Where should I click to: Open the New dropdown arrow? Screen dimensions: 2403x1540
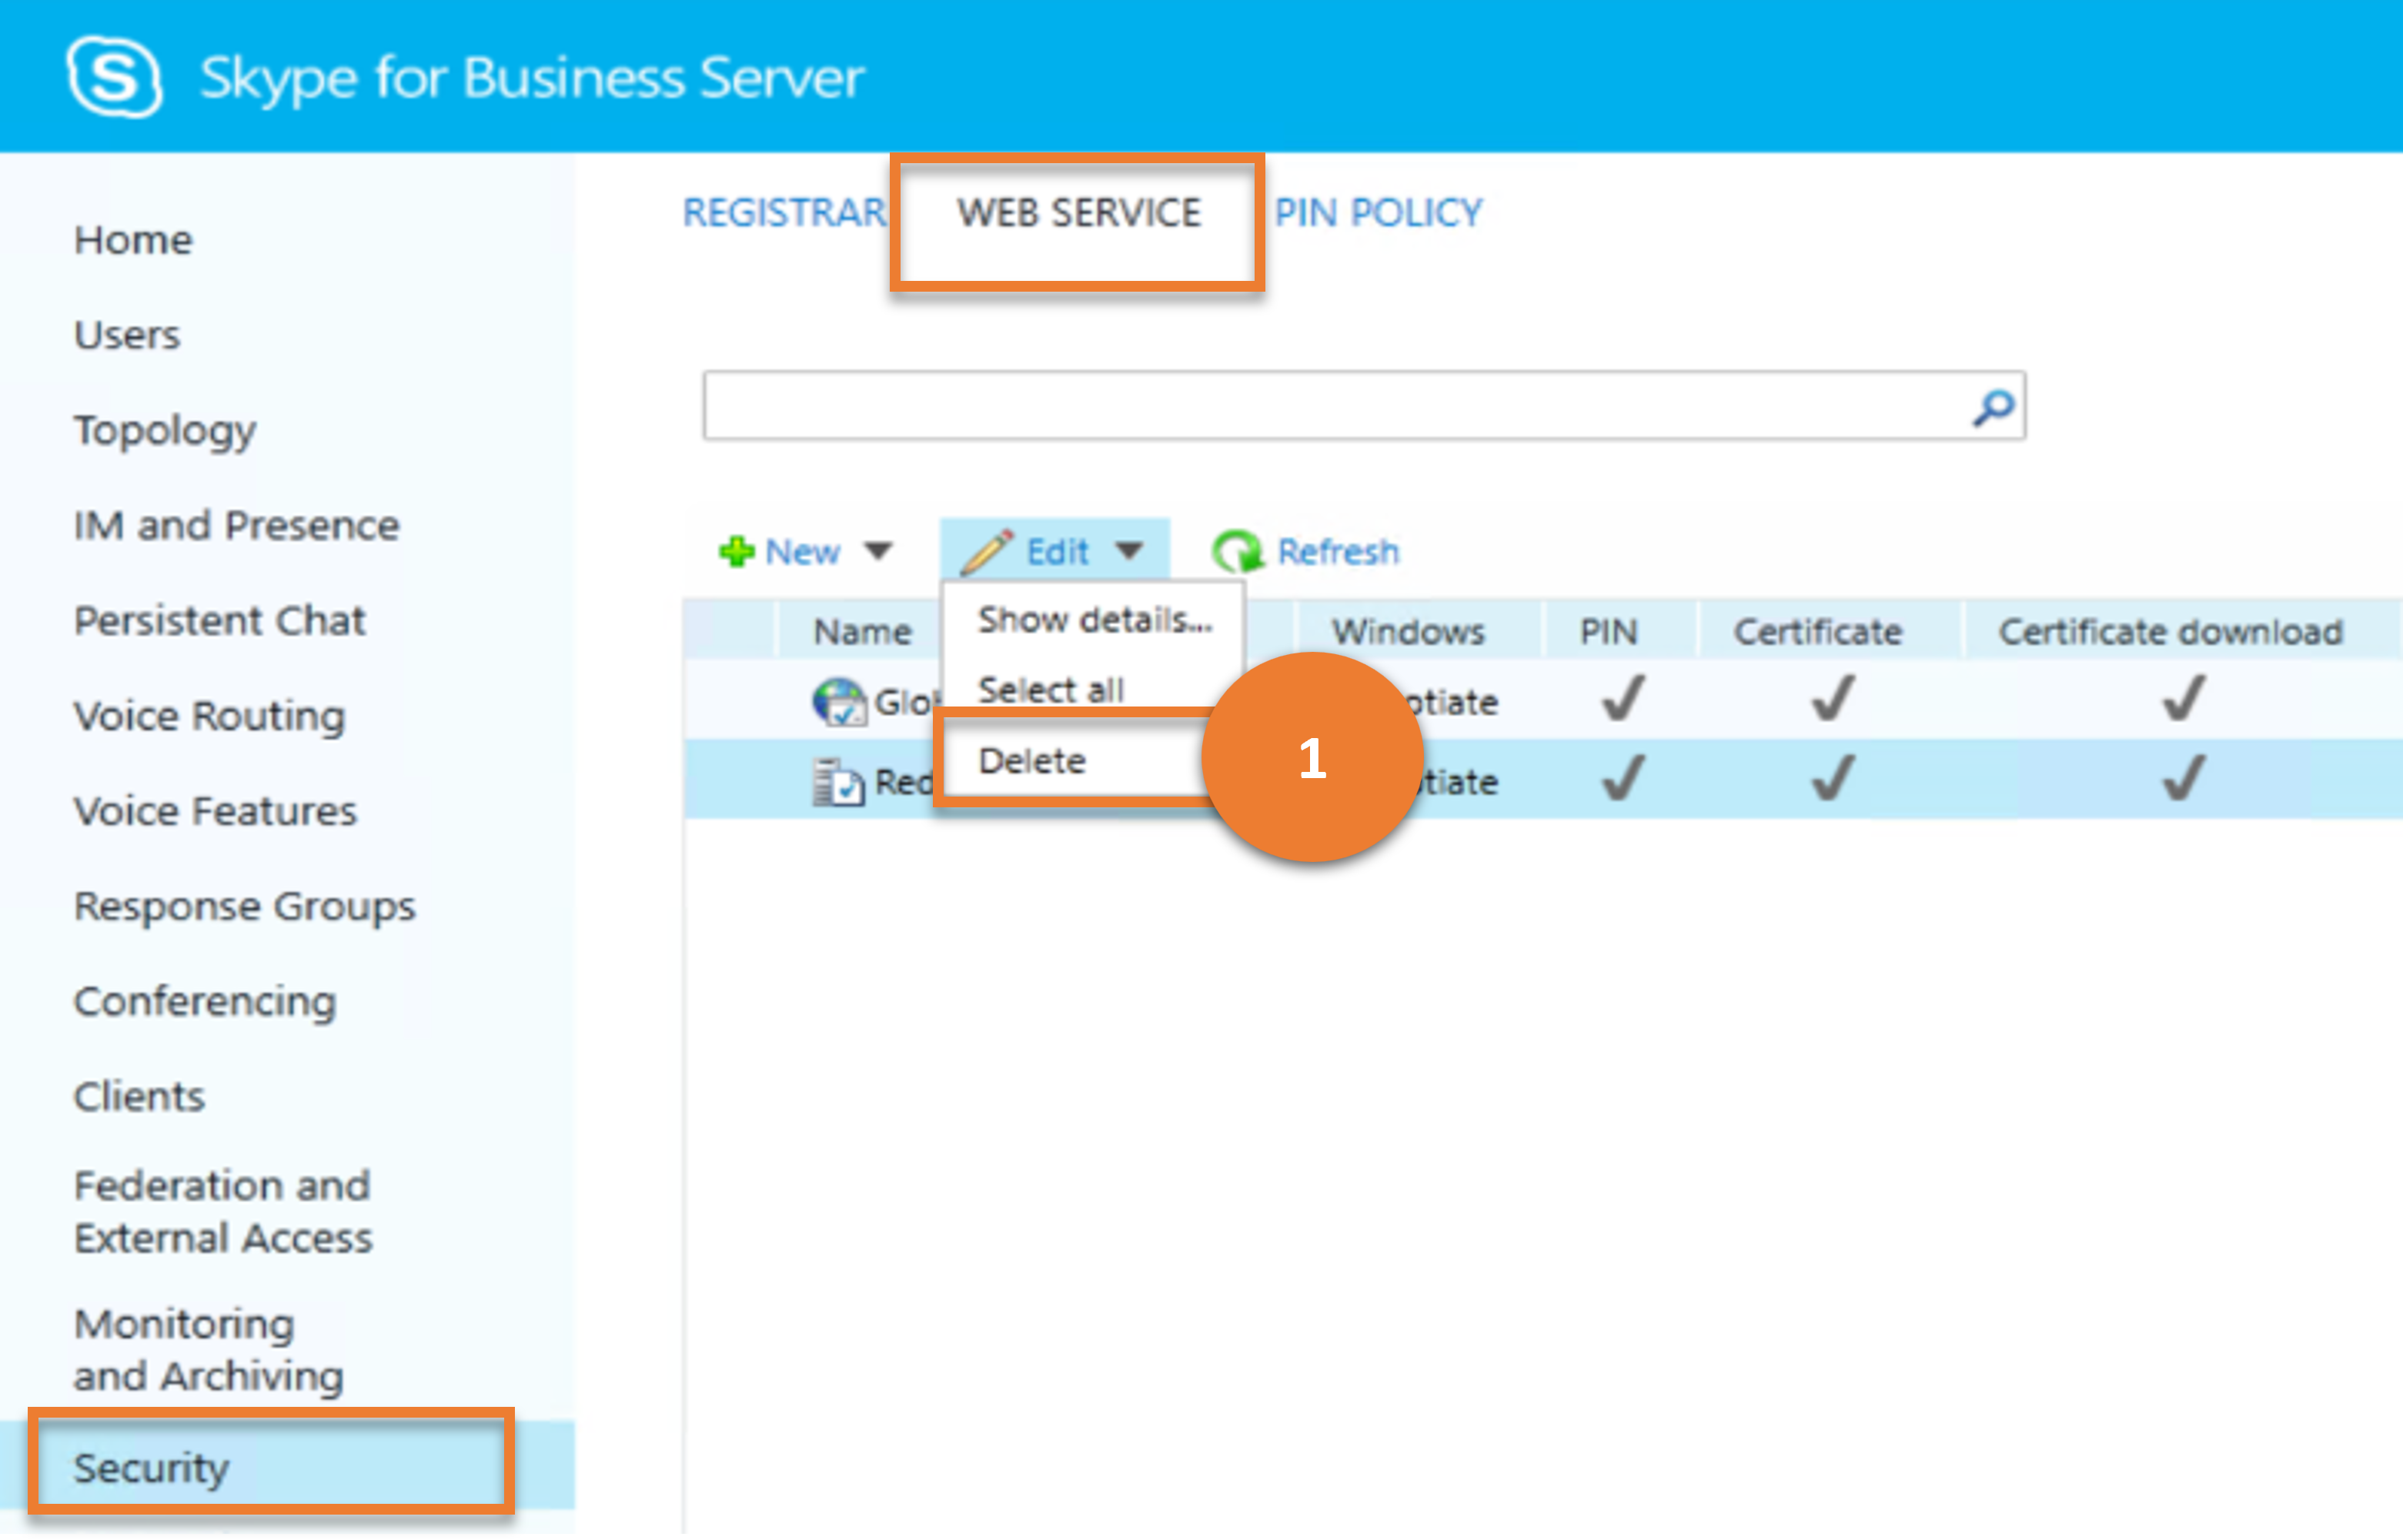click(878, 551)
